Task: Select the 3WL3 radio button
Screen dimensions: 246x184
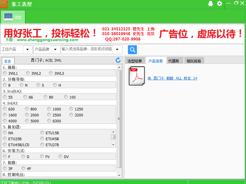Action: coord(51,73)
